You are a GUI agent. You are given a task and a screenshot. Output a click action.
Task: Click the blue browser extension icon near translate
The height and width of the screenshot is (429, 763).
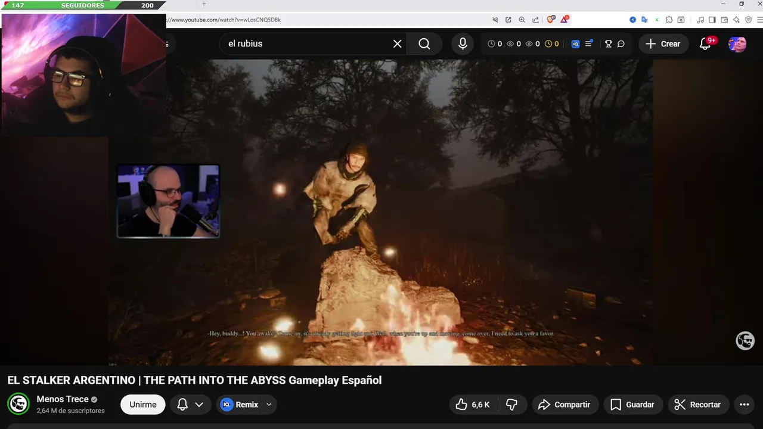coord(633,20)
